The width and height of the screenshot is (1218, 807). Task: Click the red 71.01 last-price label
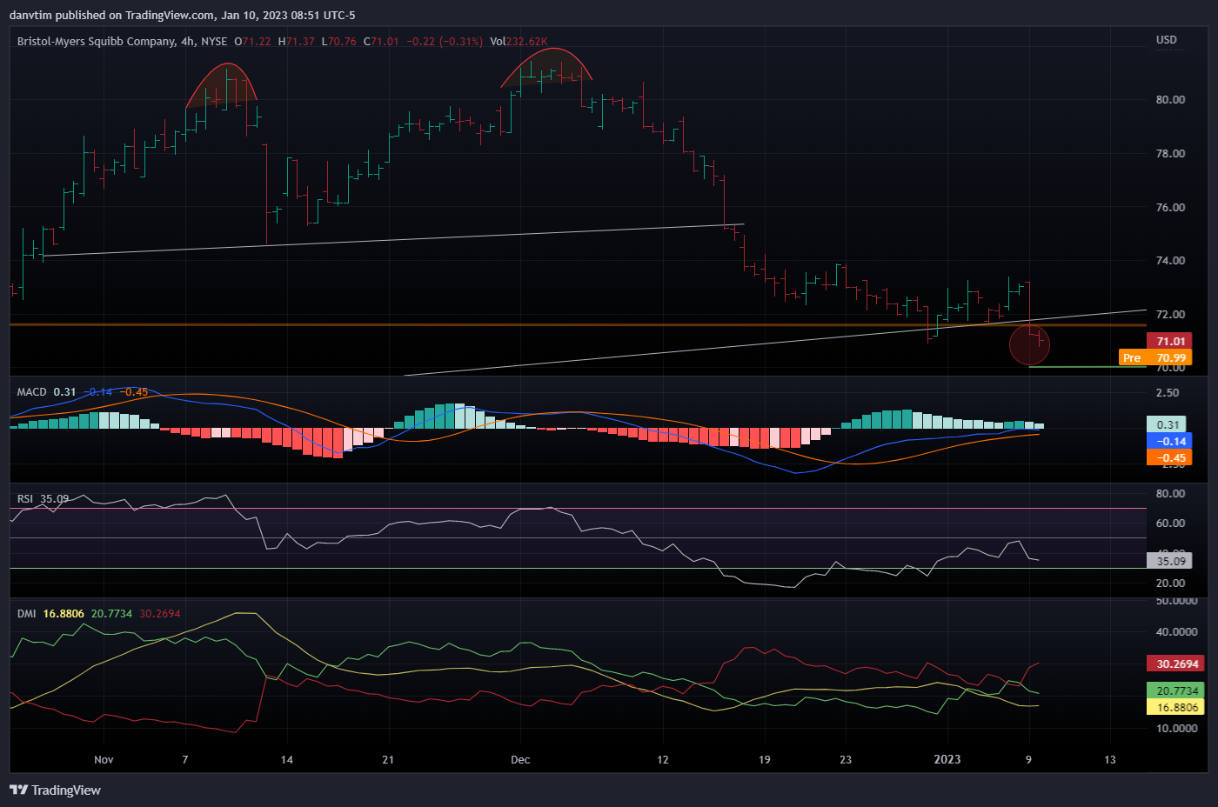point(1169,341)
